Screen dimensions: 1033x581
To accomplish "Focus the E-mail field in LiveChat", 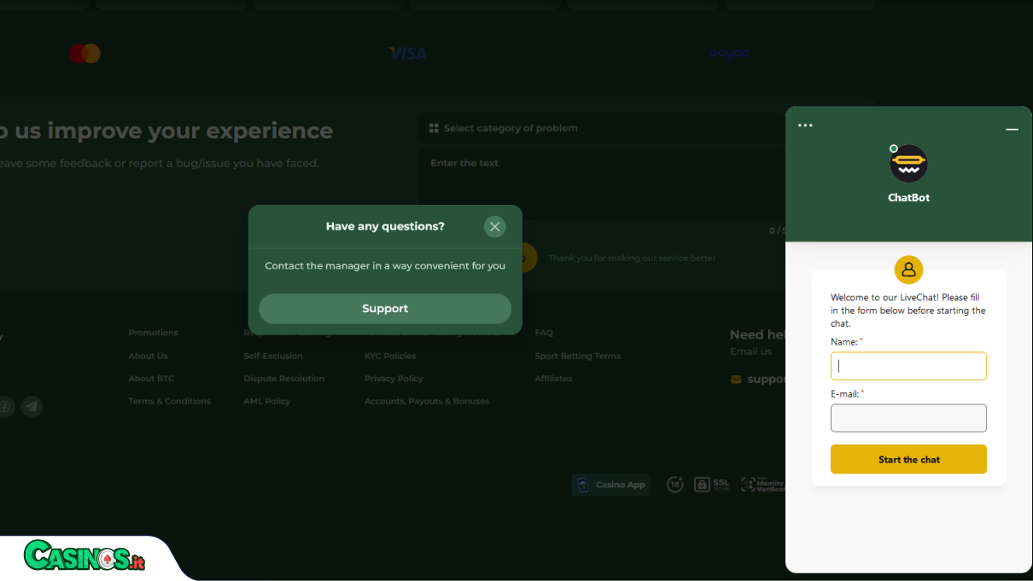I will point(908,418).
